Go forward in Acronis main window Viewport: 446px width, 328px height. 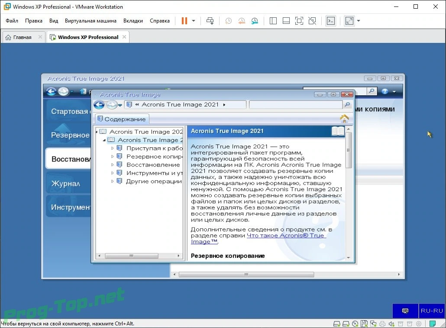[63, 91]
